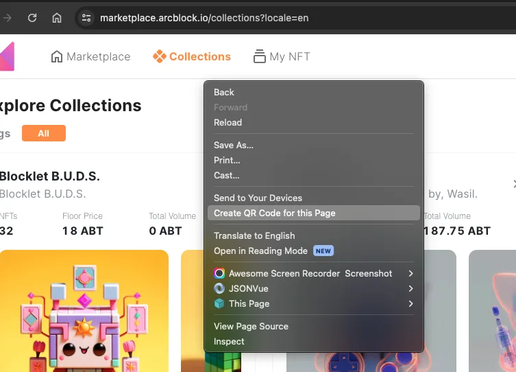Choose Back in the context menu
This screenshot has height=372, width=516.
[314, 92]
